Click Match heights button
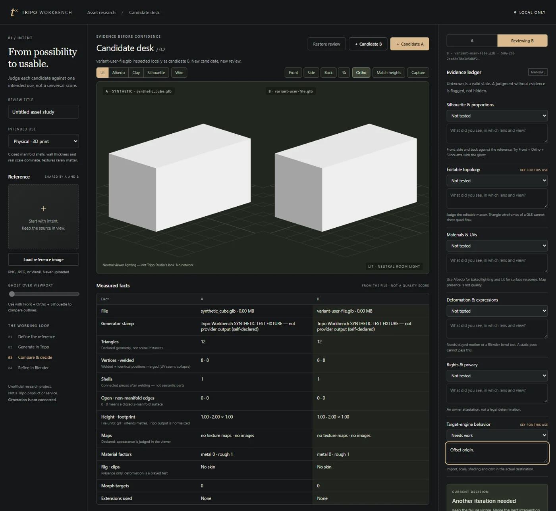The image size is (556, 511). coord(389,73)
